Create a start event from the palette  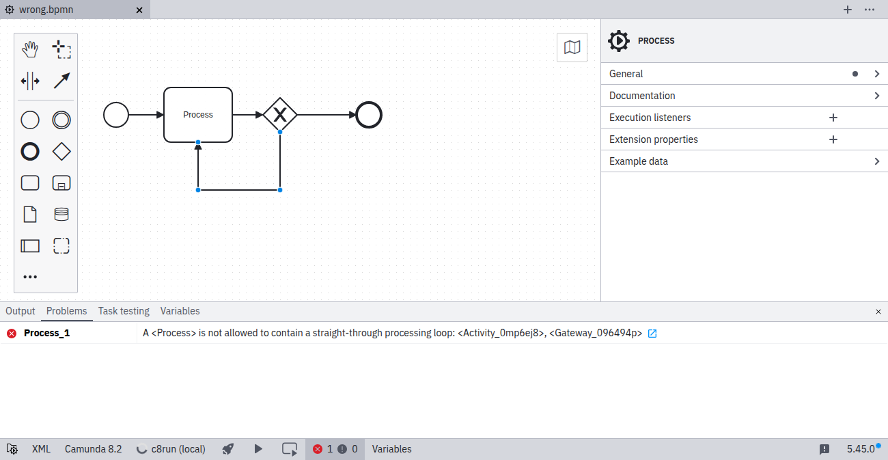30,120
